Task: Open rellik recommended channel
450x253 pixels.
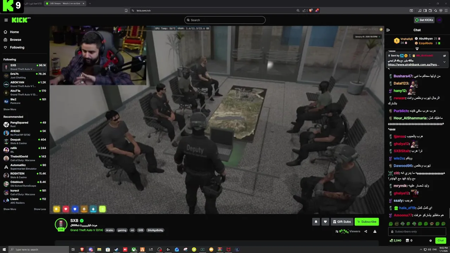Action: [25, 150]
